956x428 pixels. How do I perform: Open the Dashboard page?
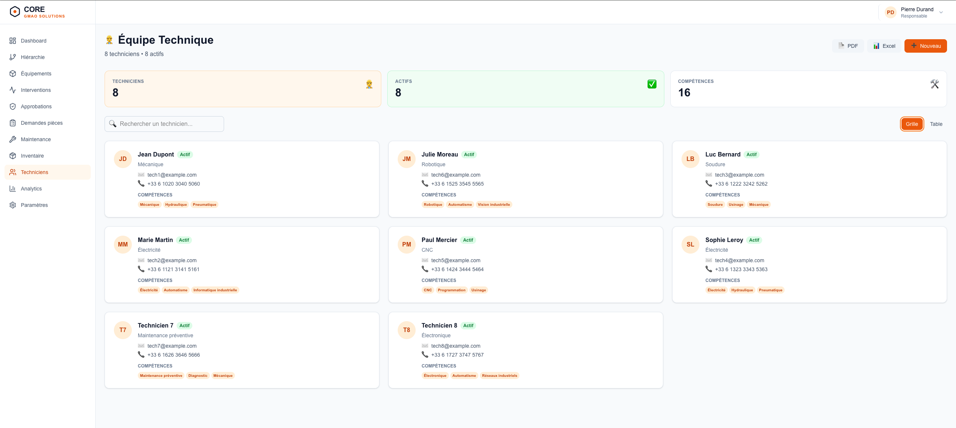(48, 41)
